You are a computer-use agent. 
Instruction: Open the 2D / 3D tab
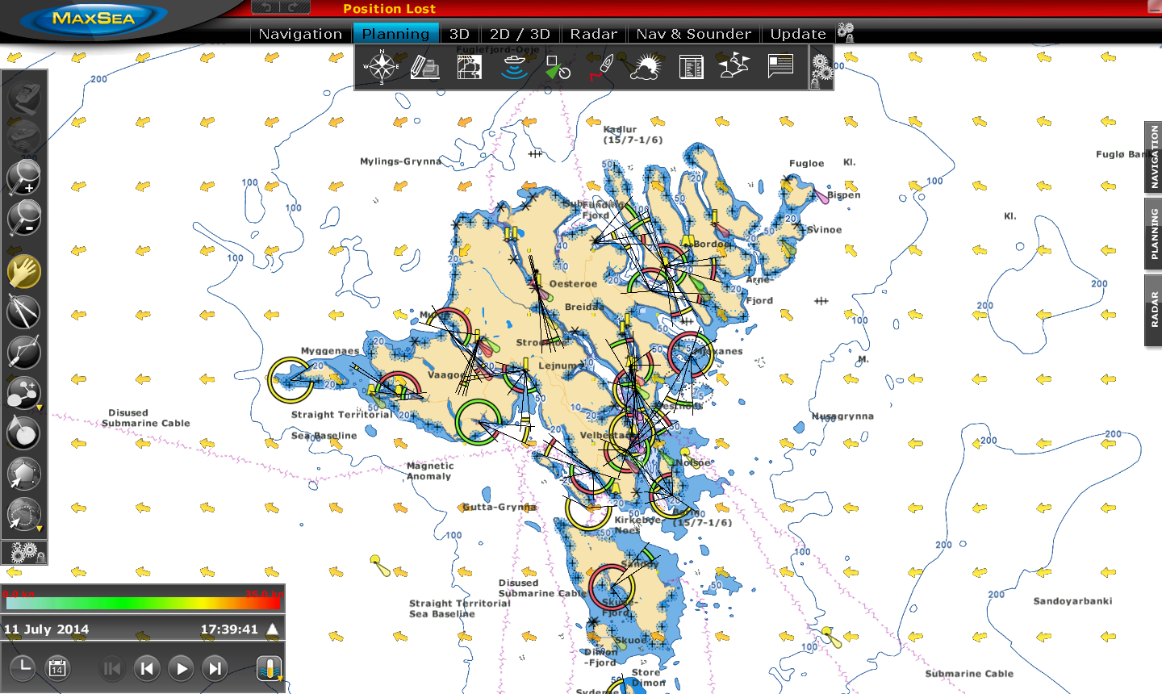pos(520,34)
